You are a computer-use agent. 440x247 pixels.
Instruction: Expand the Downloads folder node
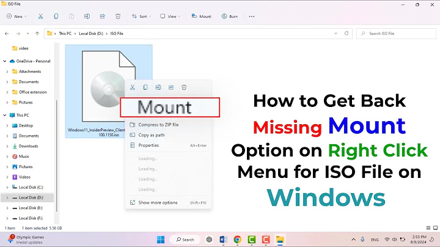(7, 146)
